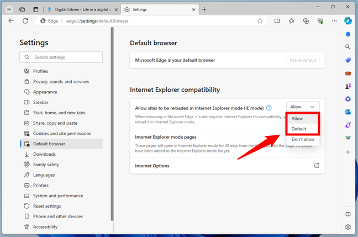Open Share, copy and paste settings
The height and width of the screenshot is (237, 358).
coord(61,123)
